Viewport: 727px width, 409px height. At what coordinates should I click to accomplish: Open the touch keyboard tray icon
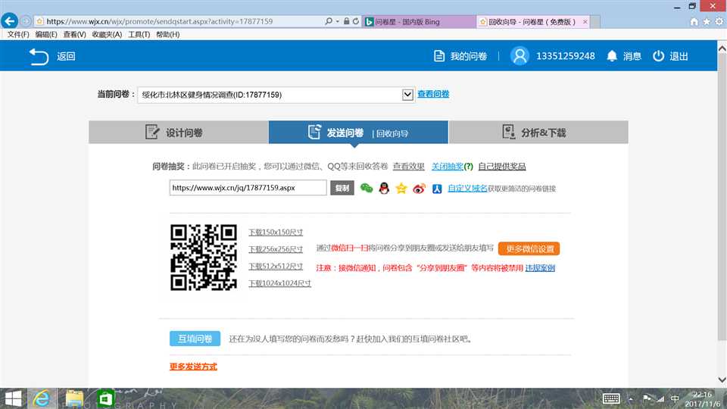coord(611,399)
